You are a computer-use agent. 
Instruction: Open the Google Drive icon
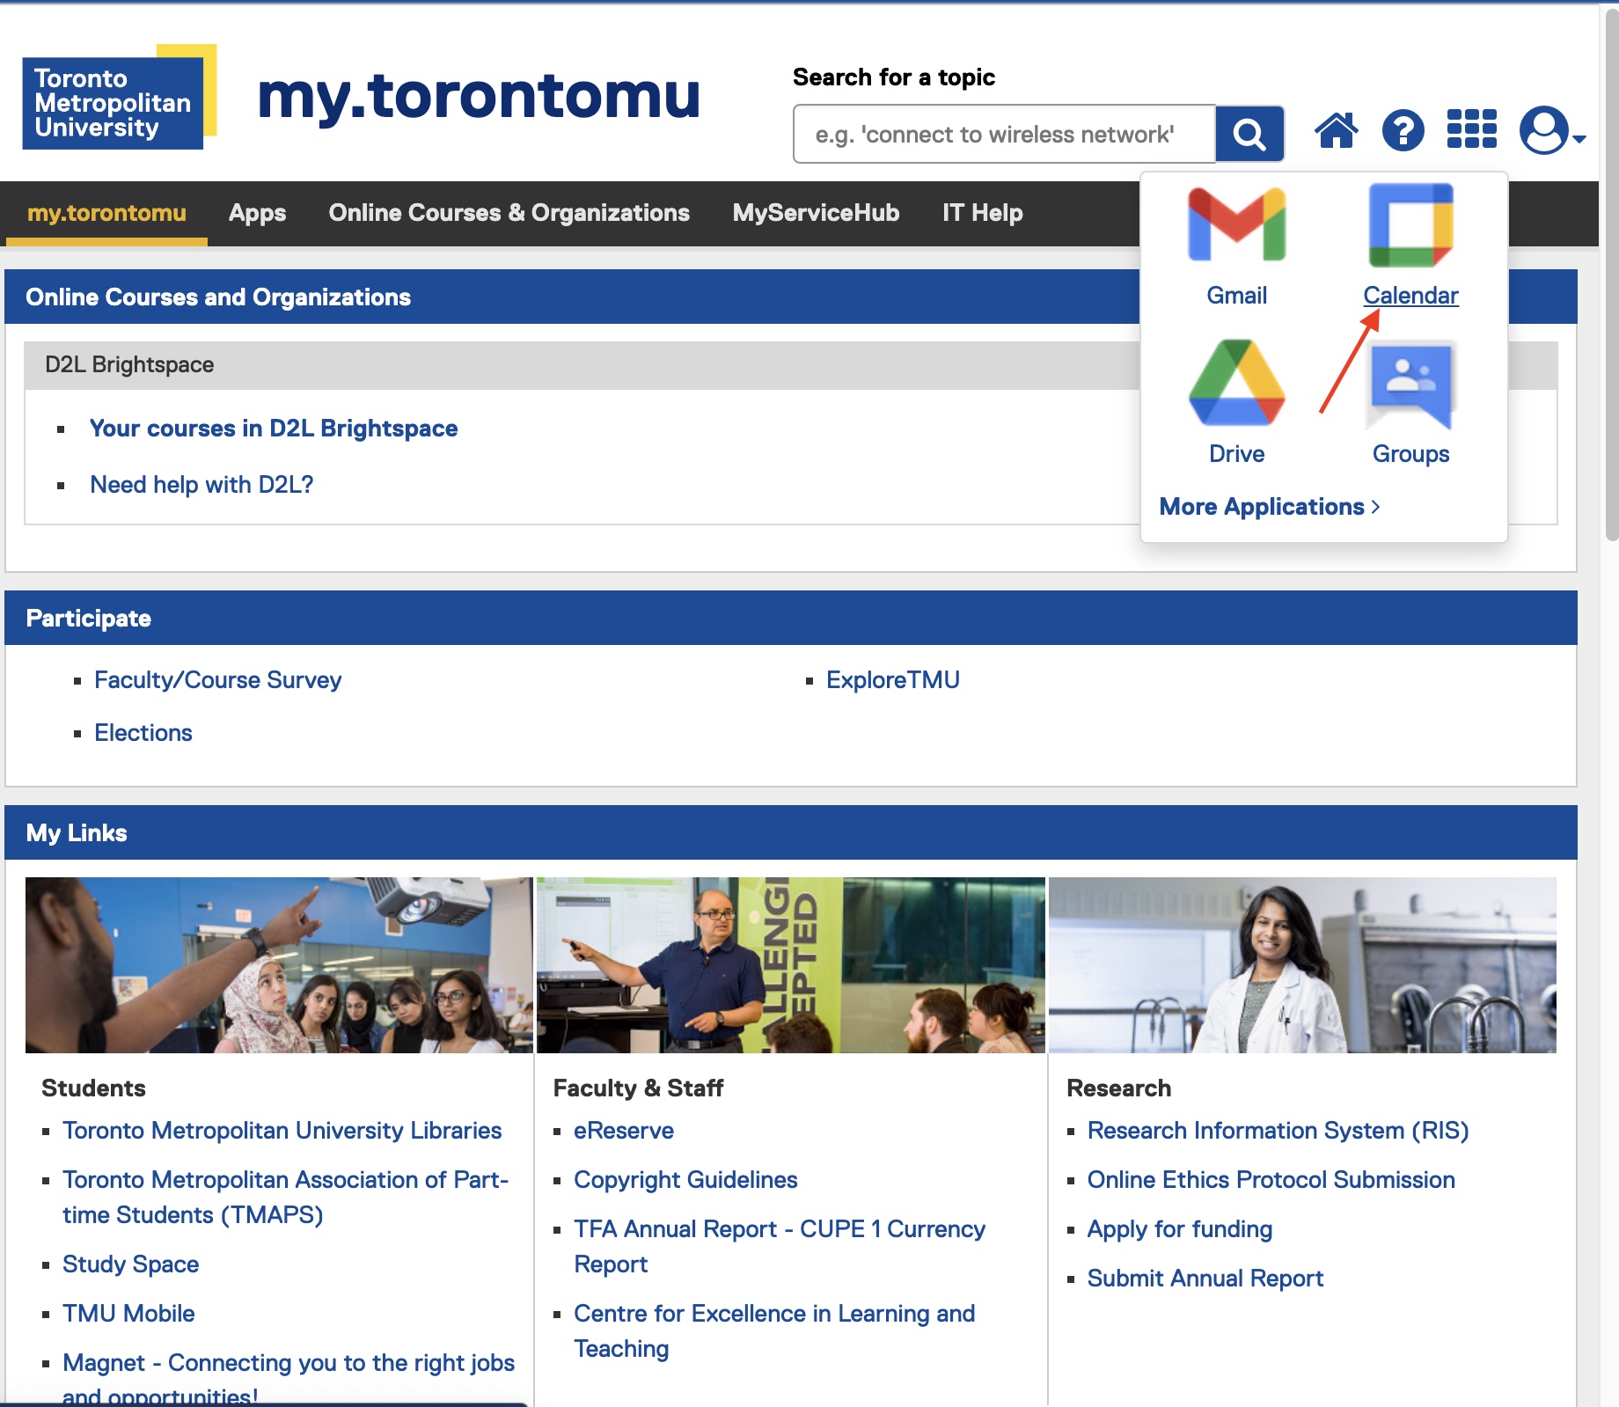pos(1236,384)
